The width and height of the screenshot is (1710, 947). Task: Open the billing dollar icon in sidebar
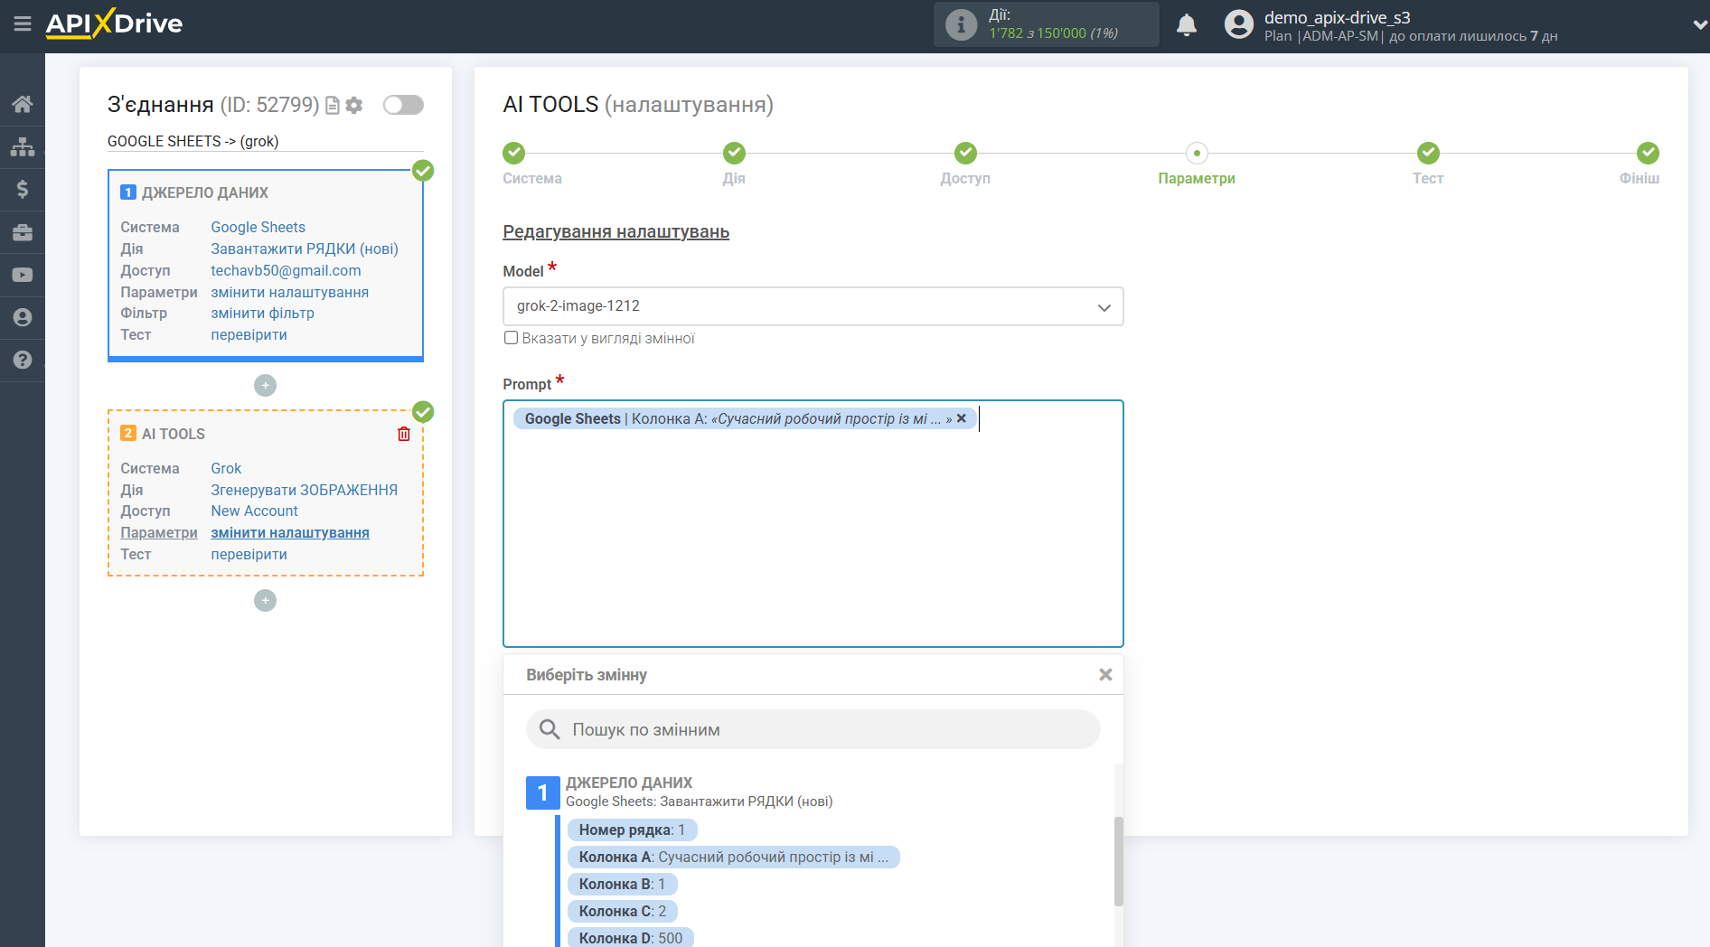23,189
